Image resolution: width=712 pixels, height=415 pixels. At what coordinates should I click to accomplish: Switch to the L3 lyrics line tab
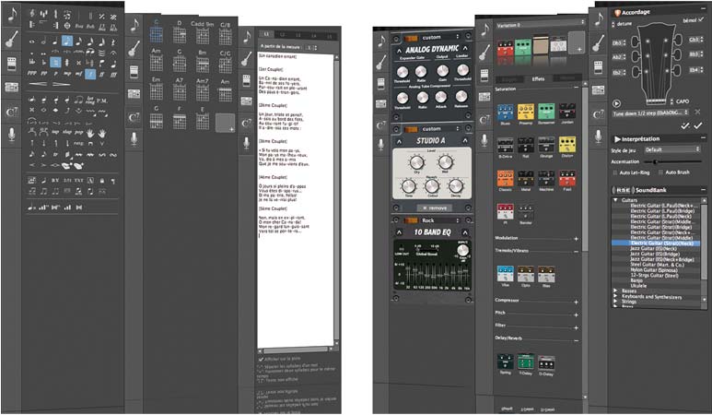(x=298, y=35)
